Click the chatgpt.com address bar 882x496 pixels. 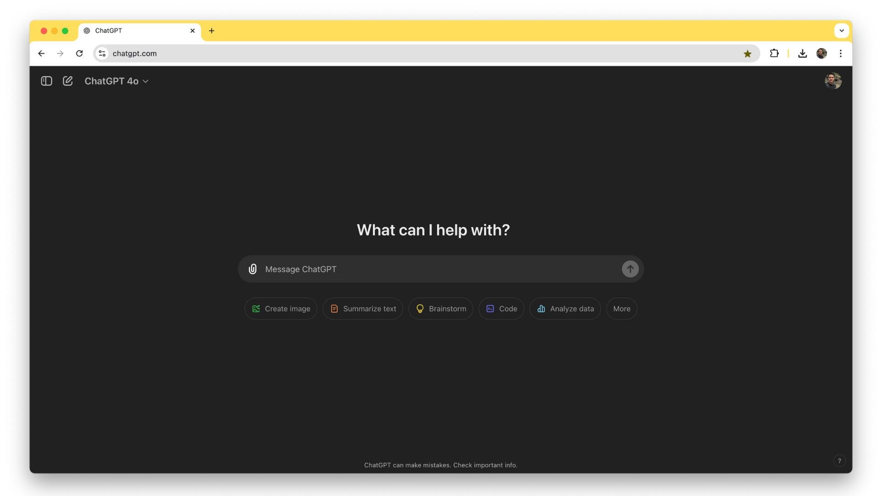(426, 54)
